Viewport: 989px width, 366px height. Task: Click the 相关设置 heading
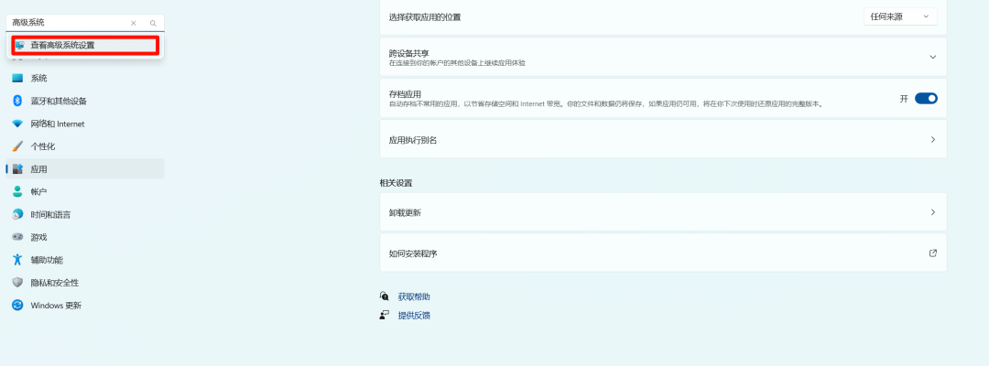point(397,183)
